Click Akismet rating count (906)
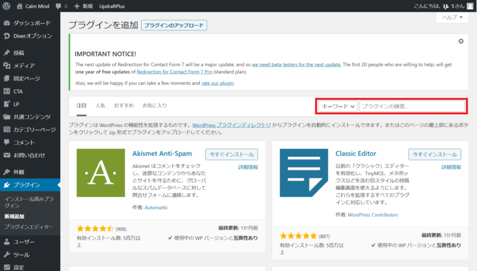The height and width of the screenshot is (271, 477). (x=121, y=229)
